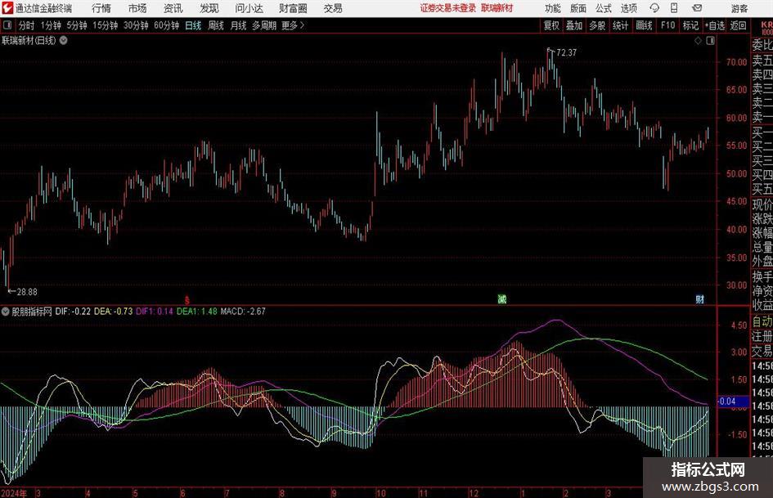Open the 市场 menu
773x498 pixels.
click(x=137, y=8)
